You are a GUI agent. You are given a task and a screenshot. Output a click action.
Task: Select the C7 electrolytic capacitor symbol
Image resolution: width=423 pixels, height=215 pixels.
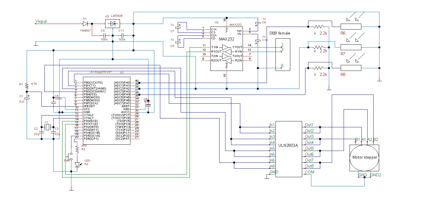coord(178,27)
